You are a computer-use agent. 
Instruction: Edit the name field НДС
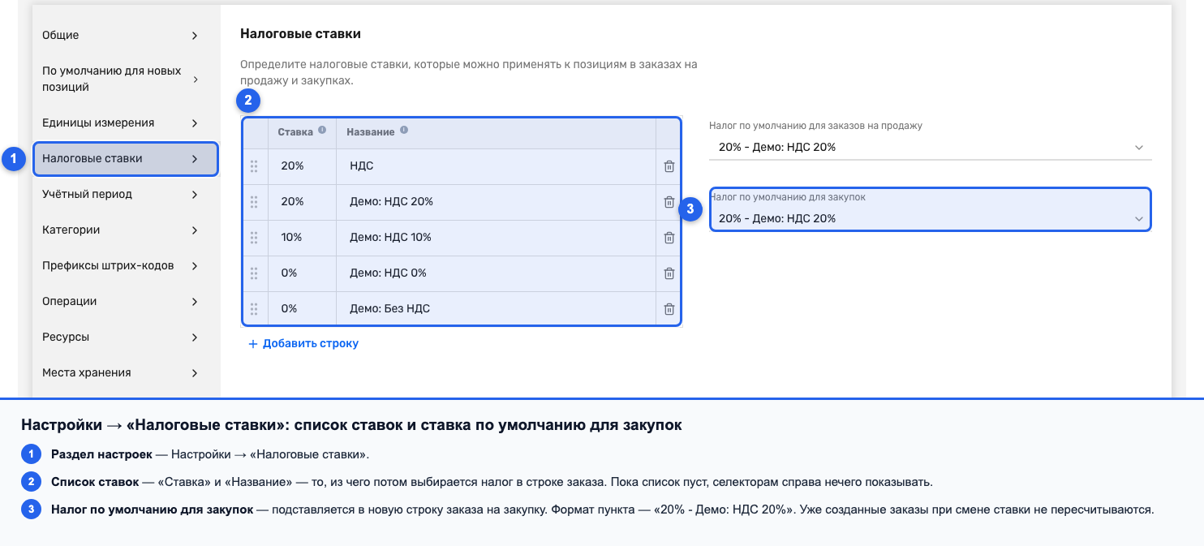click(x=496, y=166)
